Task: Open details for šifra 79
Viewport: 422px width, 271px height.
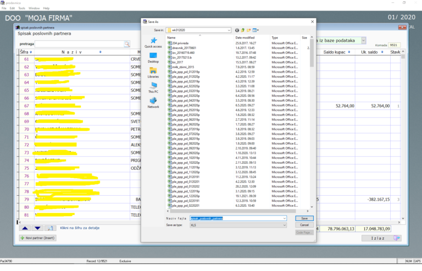Action: point(26,200)
